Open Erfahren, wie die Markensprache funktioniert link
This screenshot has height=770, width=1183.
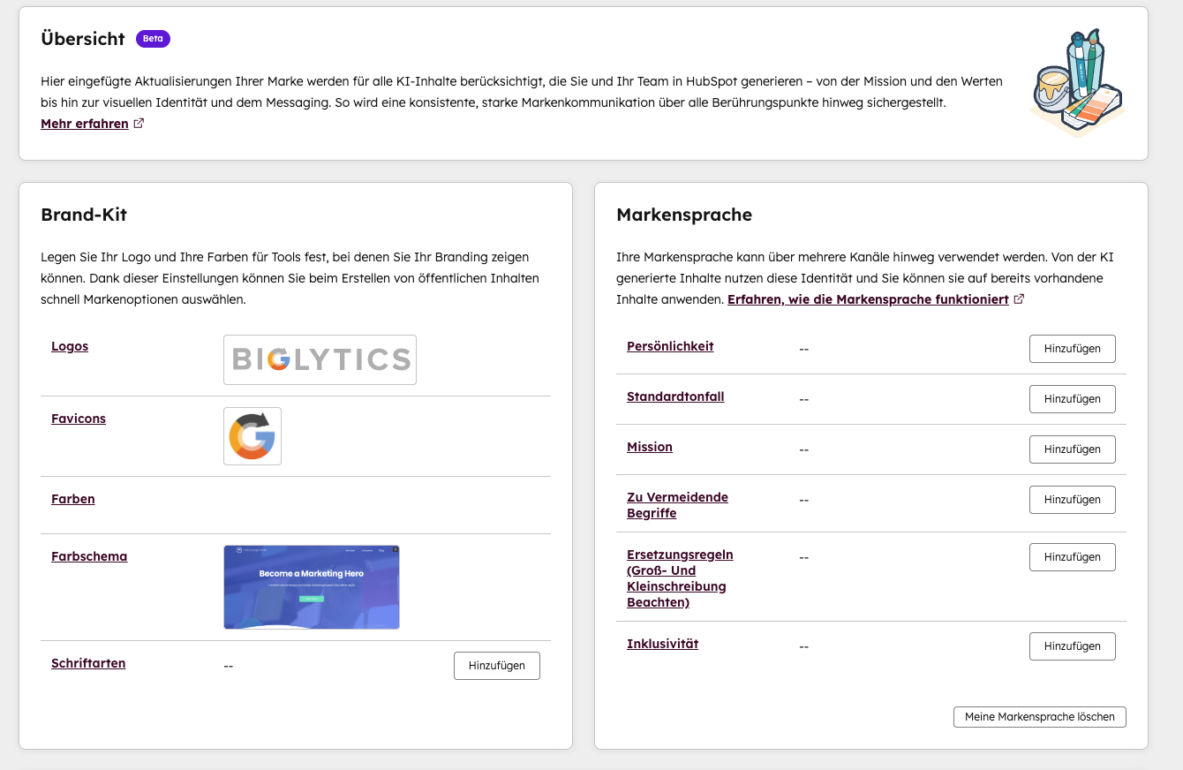868,299
